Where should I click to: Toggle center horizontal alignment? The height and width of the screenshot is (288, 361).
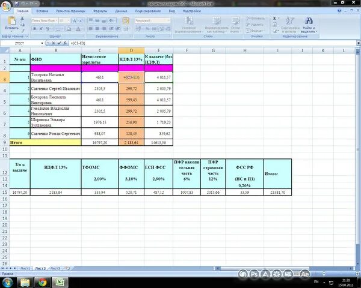tap(97, 28)
